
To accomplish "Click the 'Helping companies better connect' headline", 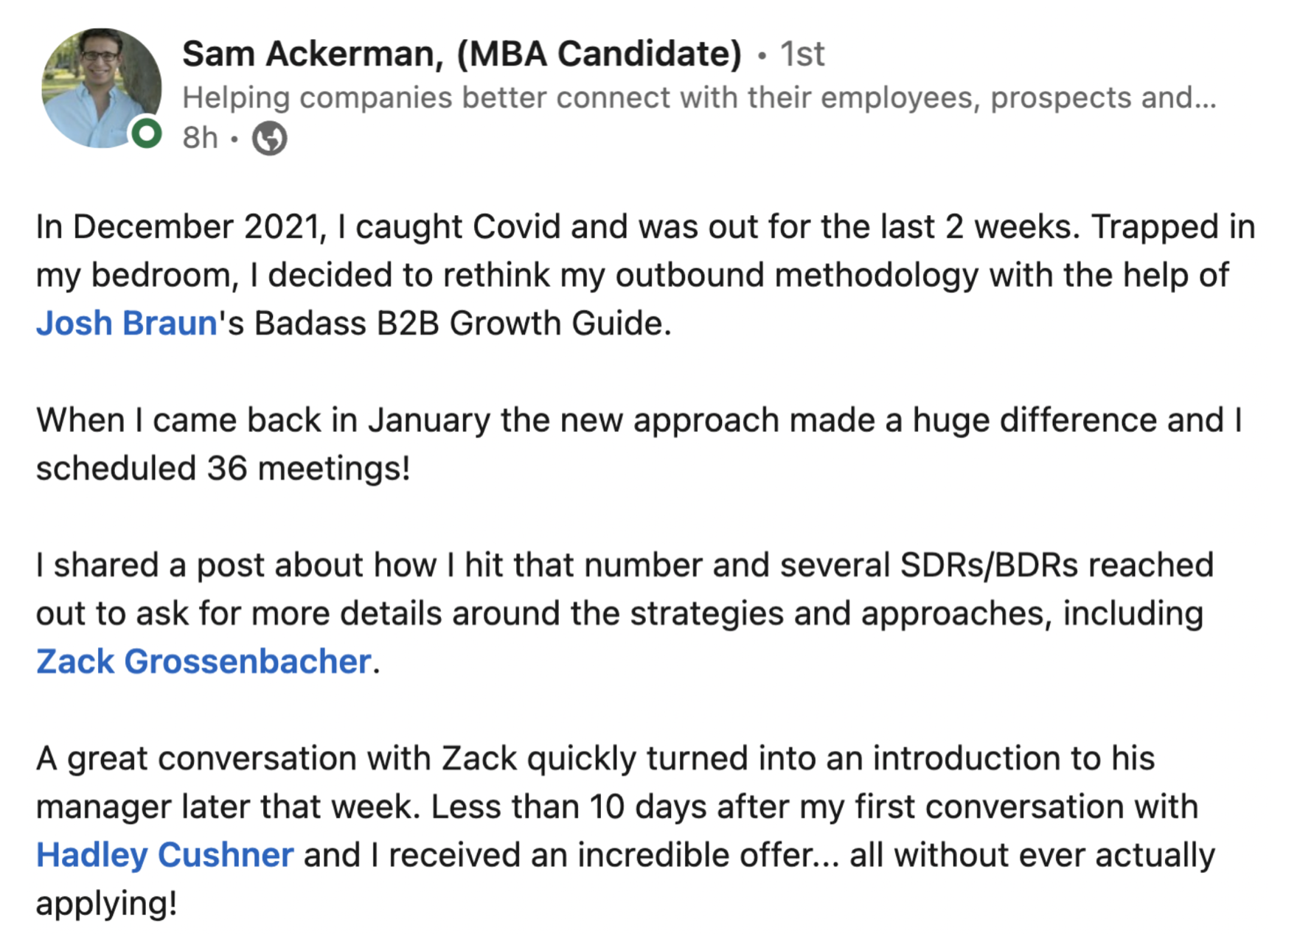I will click(x=699, y=97).
